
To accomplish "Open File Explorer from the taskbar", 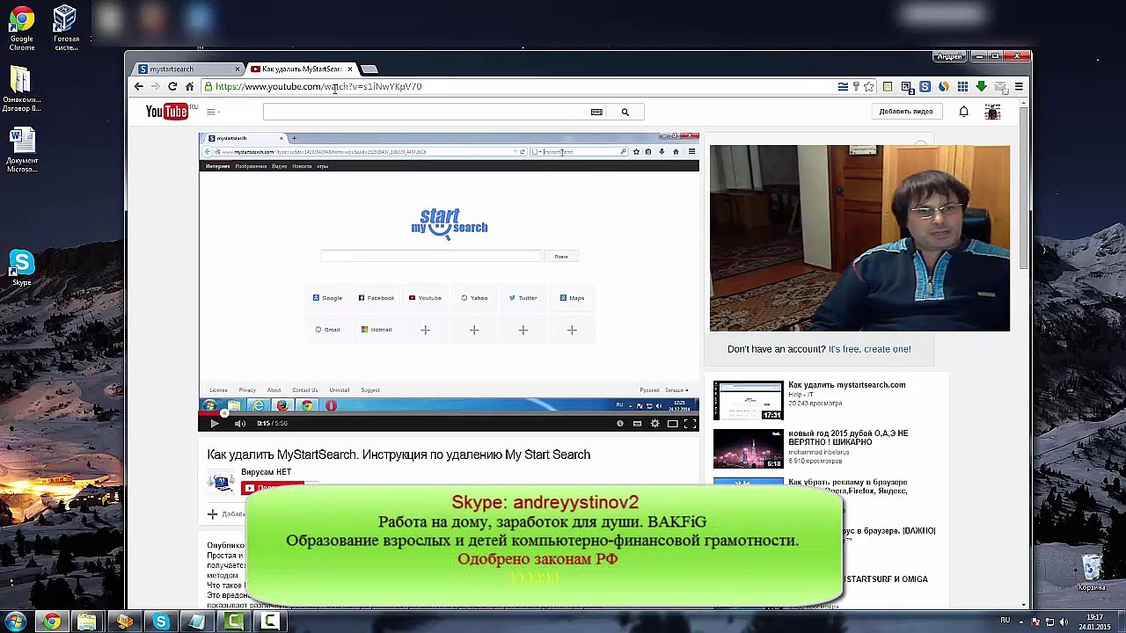I will tap(87, 622).
